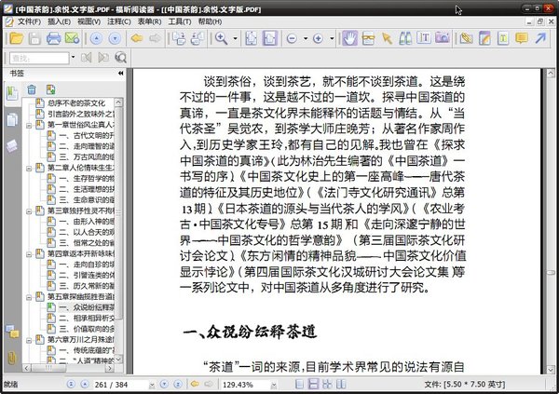The image size is (559, 394).
Task: Enable single page layout in status bar
Action: 299,384
